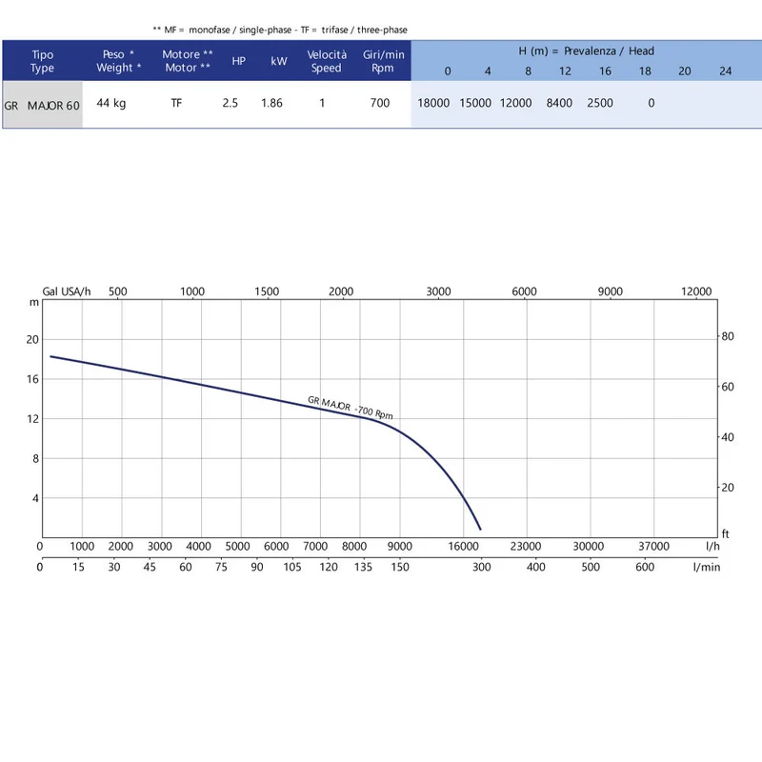Click the Giri/min Rpm column header
This screenshot has width=762, height=762.
coord(384,61)
